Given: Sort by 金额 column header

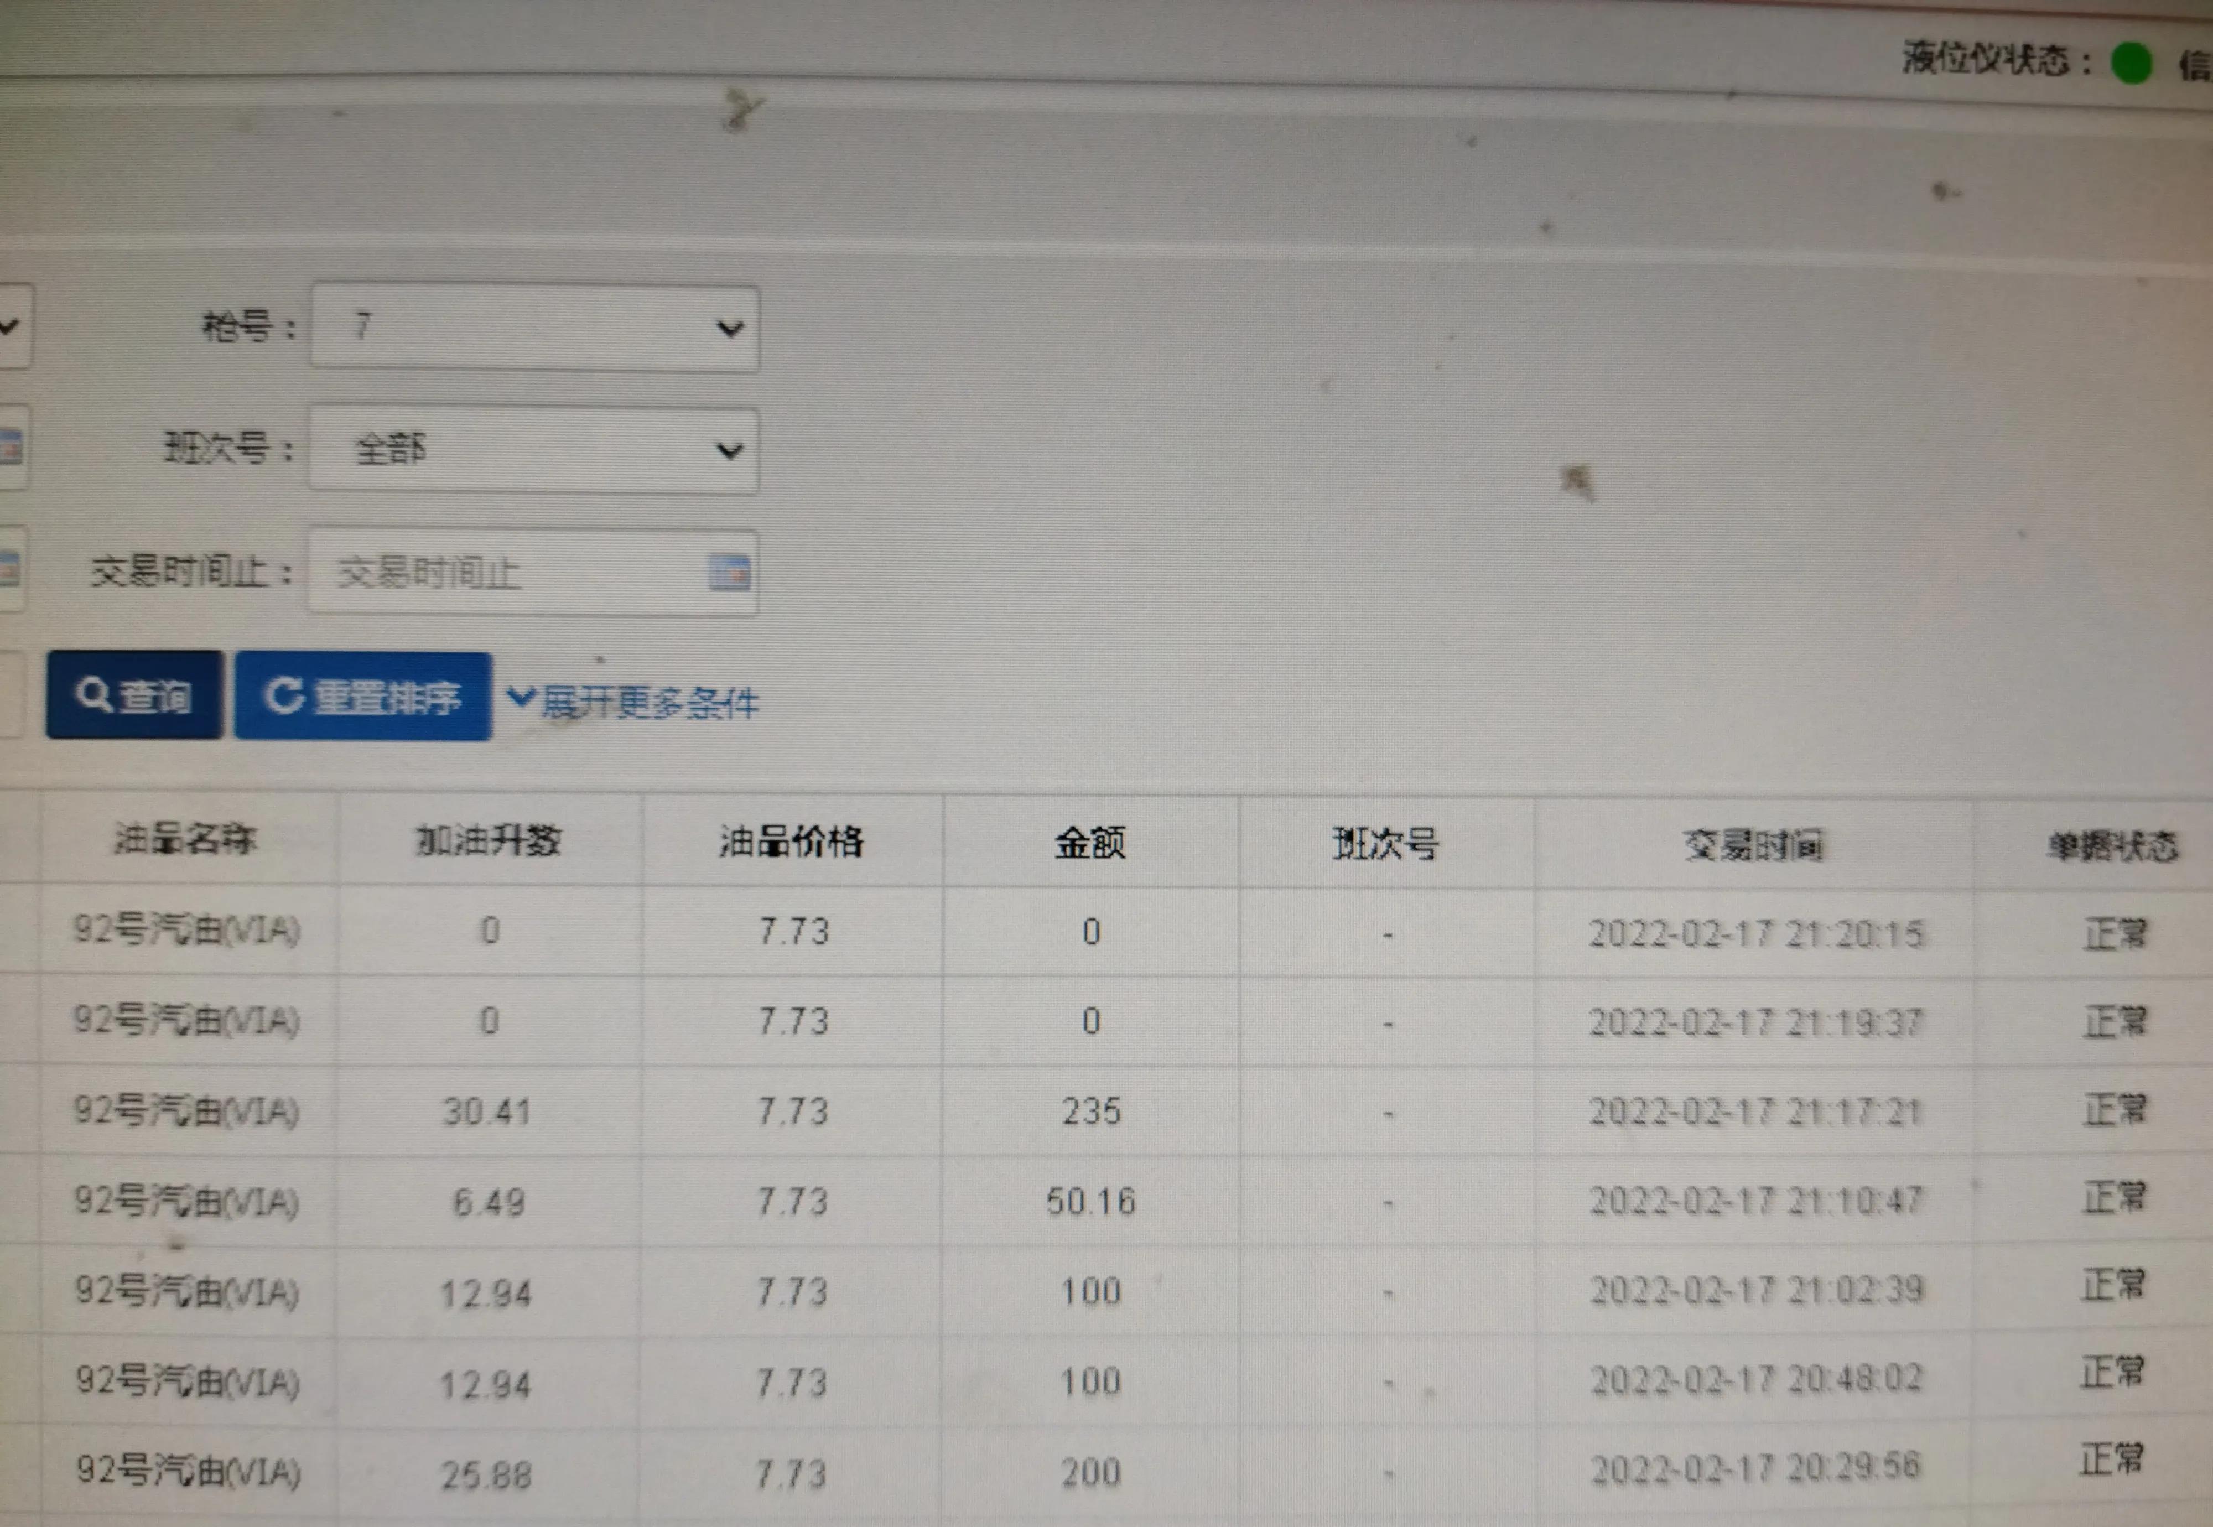Looking at the screenshot, I should pos(1090,843).
